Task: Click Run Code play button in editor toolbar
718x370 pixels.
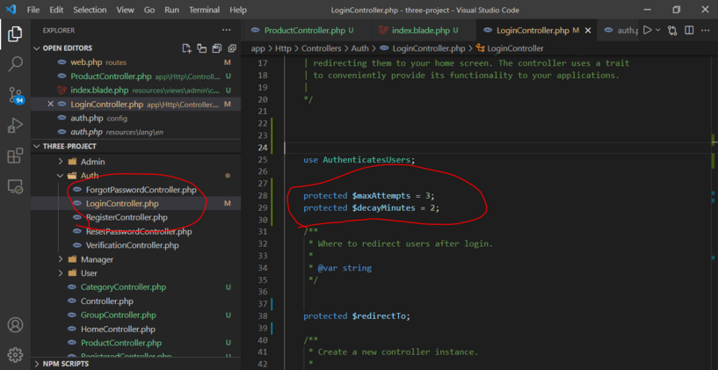Action: pyautogui.click(x=648, y=30)
